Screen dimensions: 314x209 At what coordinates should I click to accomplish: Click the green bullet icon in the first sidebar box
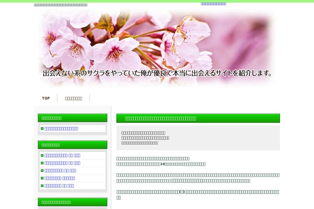42,129
